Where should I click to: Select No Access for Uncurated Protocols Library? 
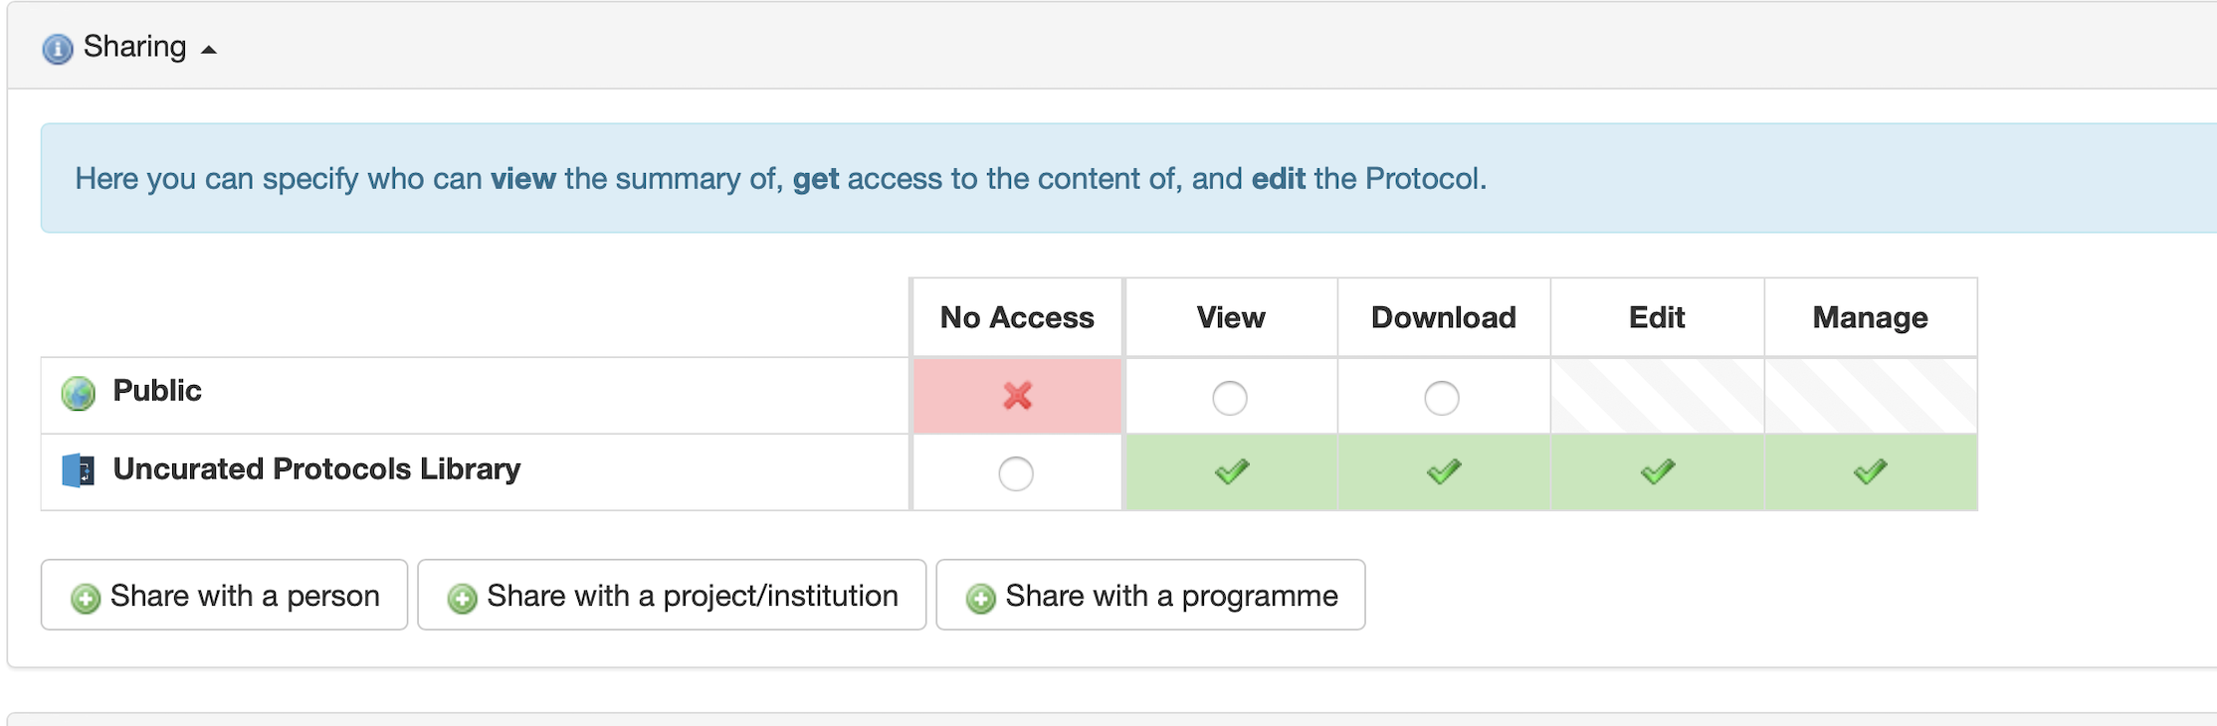coord(1016,473)
